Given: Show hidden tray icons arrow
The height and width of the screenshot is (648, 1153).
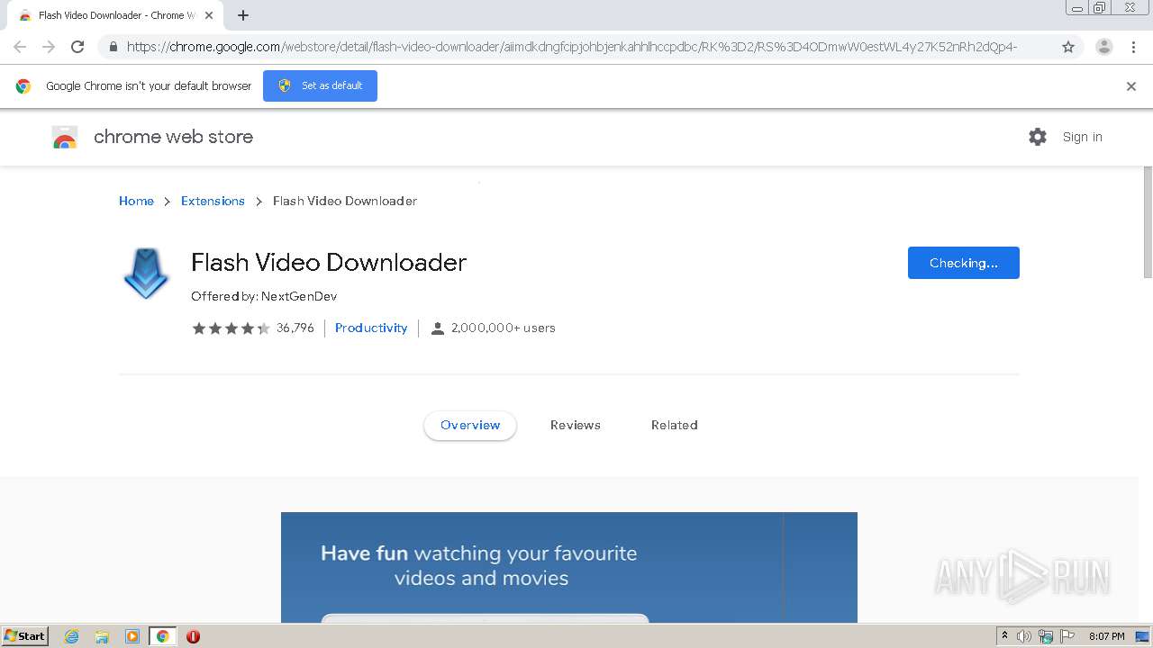Looking at the screenshot, I should (1004, 636).
